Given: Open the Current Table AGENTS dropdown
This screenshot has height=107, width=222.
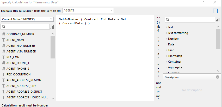Looking at the screenshot, I should point(27,19).
